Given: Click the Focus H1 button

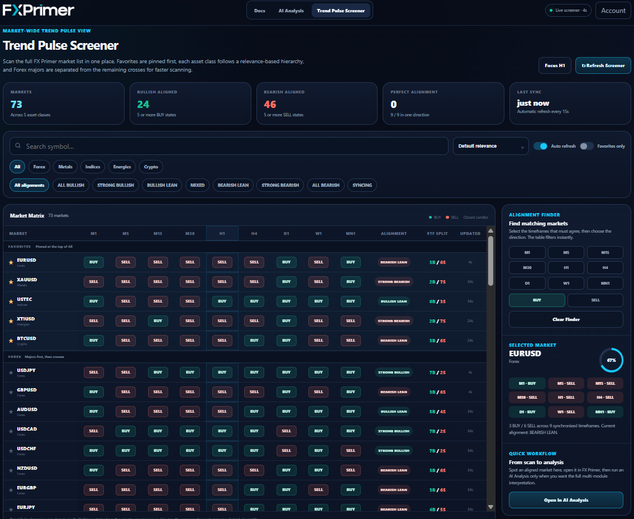Looking at the screenshot, I should coord(554,65).
